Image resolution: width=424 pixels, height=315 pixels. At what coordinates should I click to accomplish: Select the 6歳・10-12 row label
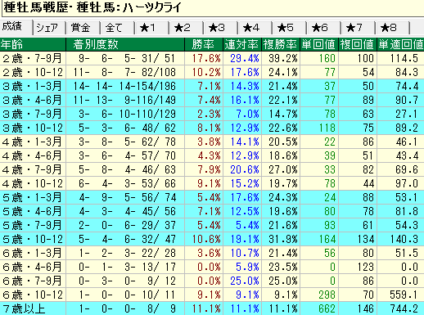point(33,295)
